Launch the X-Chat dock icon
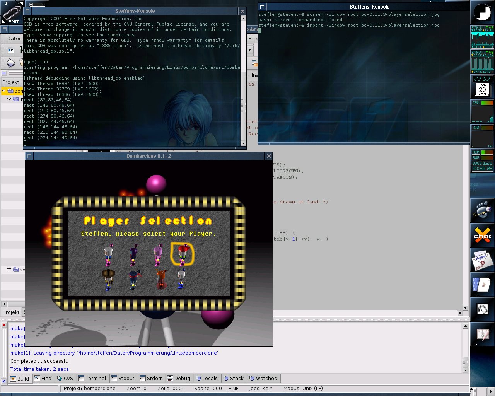The height and width of the screenshot is (396, 495). [x=482, y=235]
